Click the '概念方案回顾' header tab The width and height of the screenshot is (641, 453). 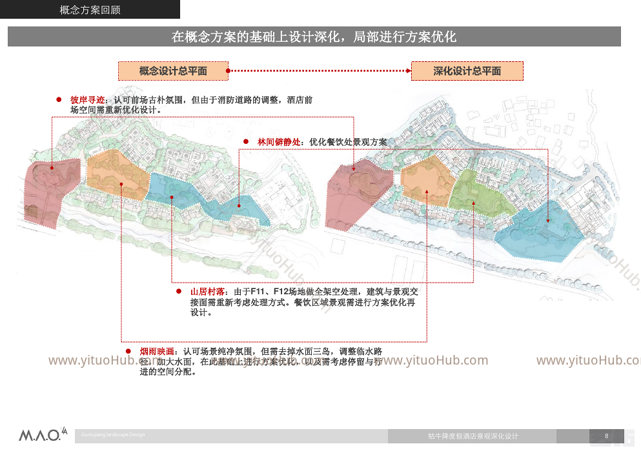coord(90,10)
